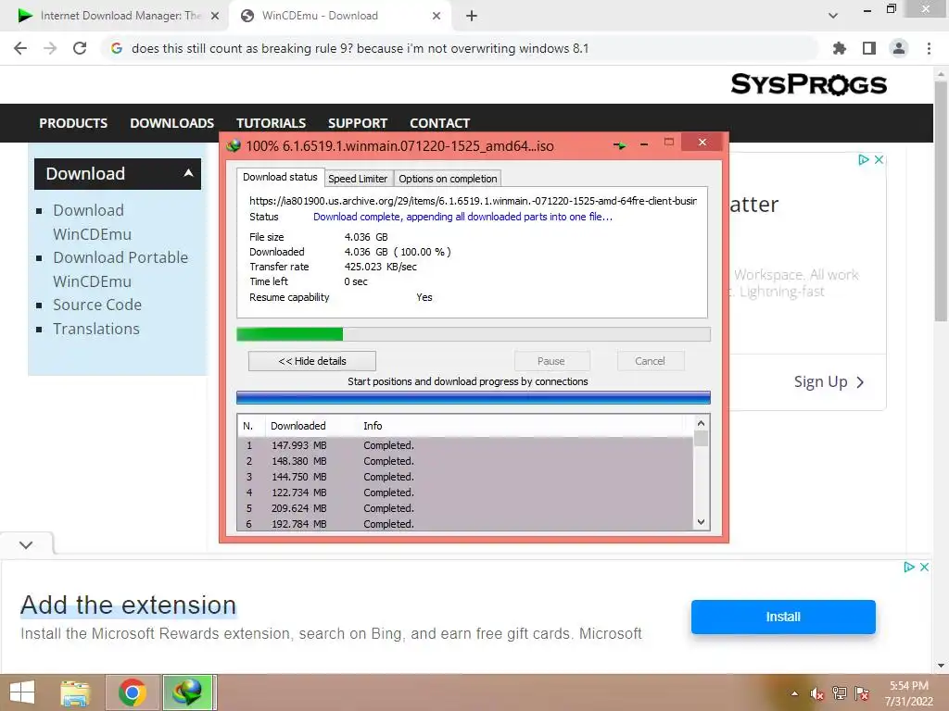Click the N. column header

[x=248, y=426]
